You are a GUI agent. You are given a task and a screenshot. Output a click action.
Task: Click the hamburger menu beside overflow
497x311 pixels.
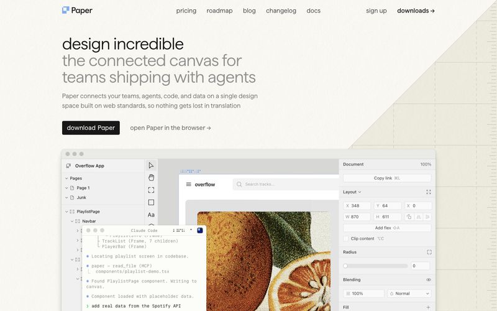(x=189, y=184)
